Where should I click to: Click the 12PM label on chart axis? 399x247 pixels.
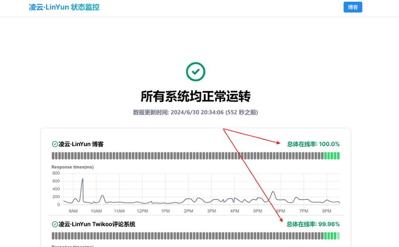[142, 211]
